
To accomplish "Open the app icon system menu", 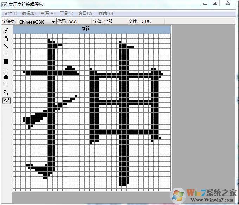I will click(x=4, y=5).
